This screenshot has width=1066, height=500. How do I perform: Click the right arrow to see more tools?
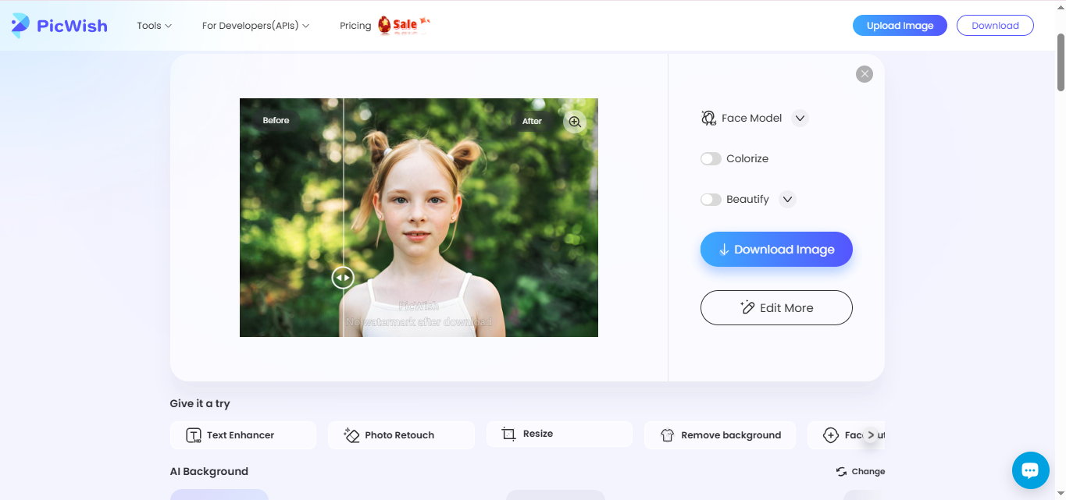(x=870, y=434)
